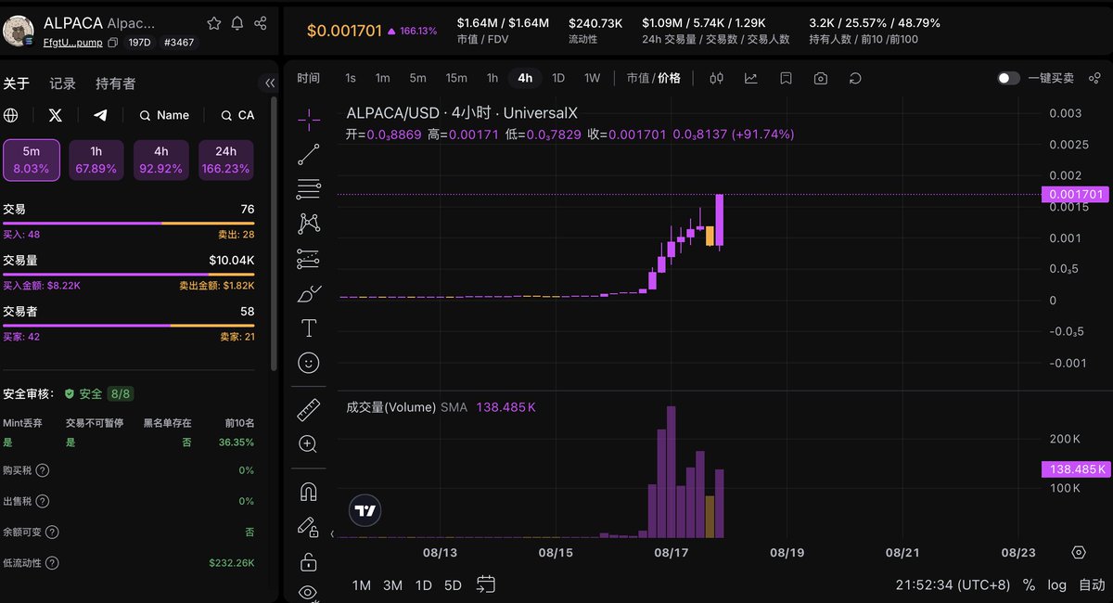This screenshot has height=603, width=1113.
Task: Open the emoji icons tool
Action: pyautogui.click(x=308, y=363)
